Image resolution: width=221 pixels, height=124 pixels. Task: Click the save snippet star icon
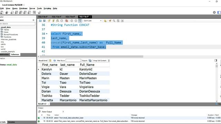tap(105, 21)
